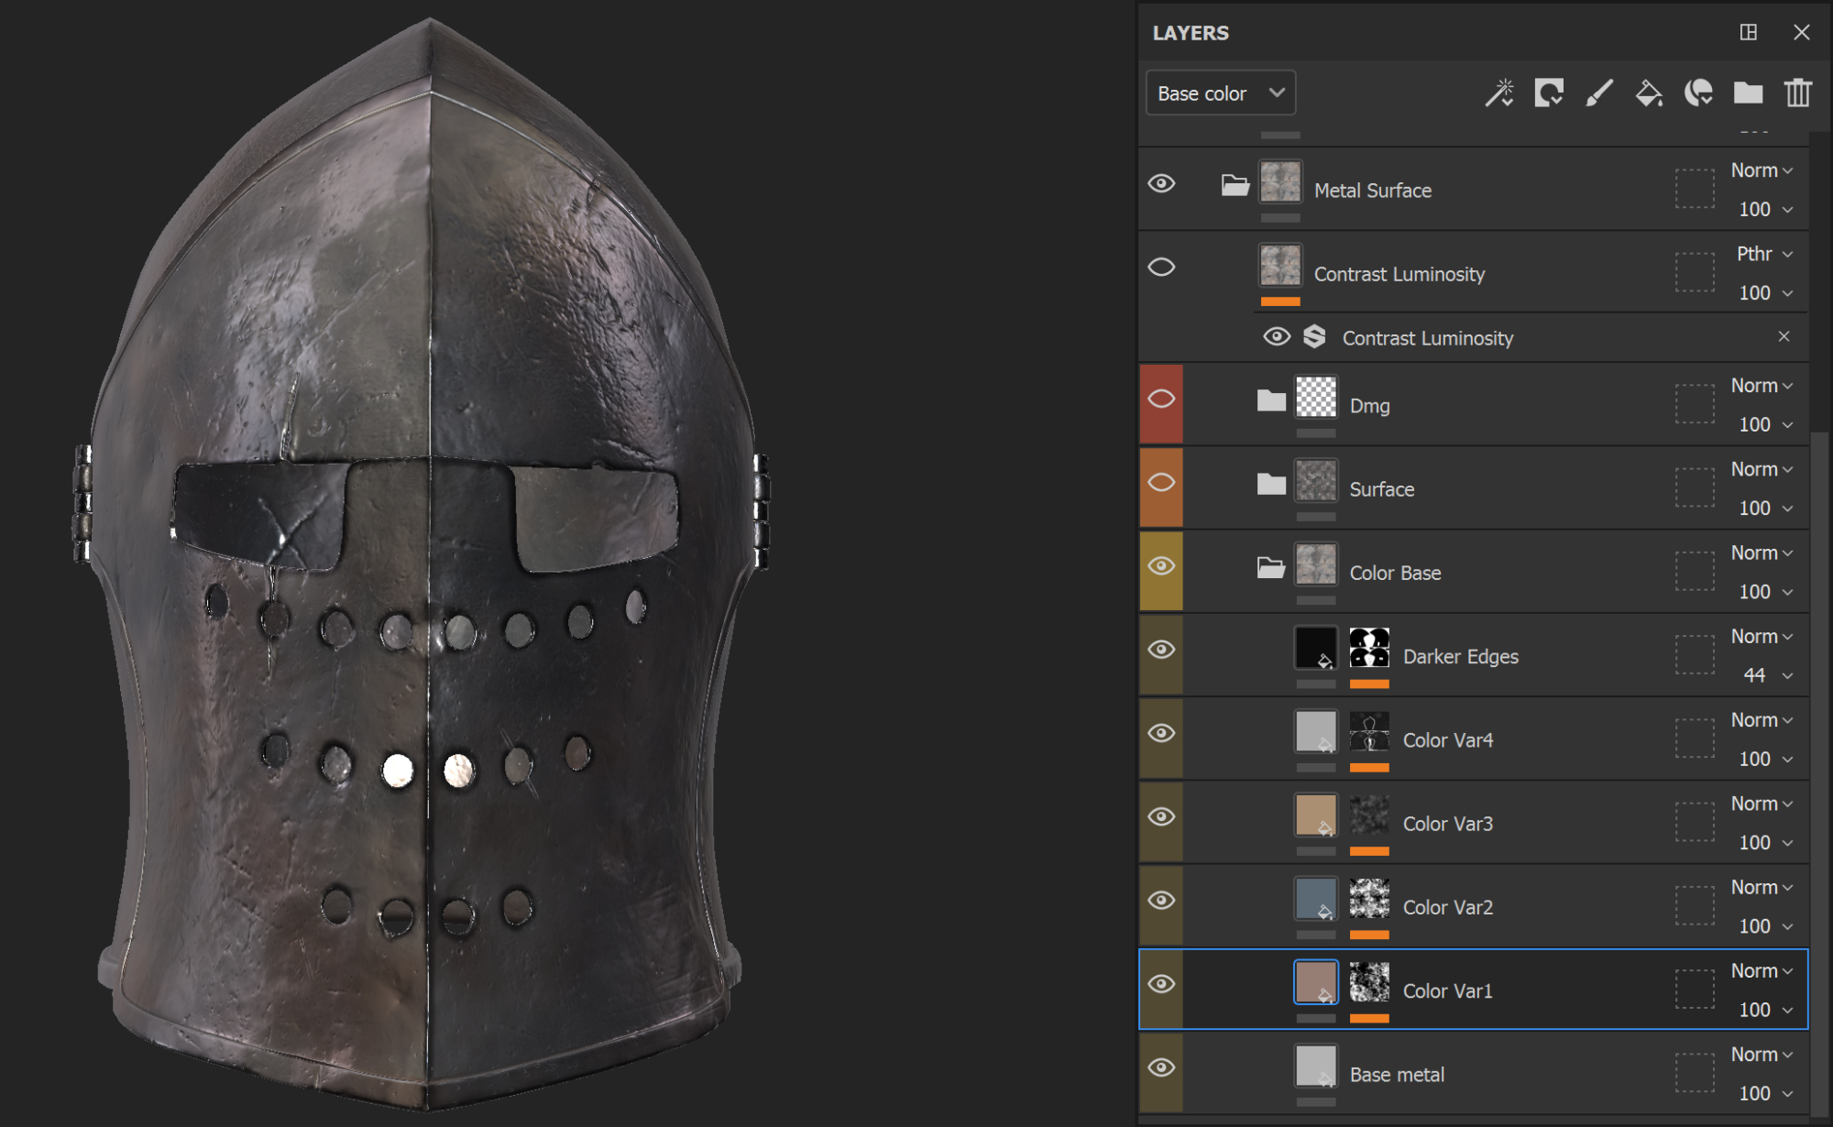Select the Base metal layer
The image size is (1833, 1127).
1397,1075
